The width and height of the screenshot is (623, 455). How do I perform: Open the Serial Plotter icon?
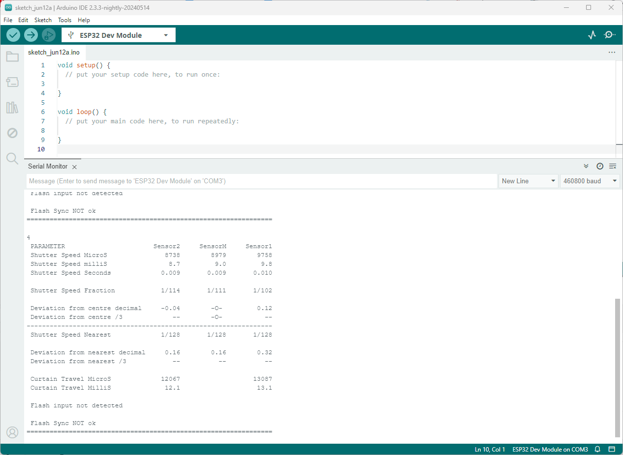592,35
